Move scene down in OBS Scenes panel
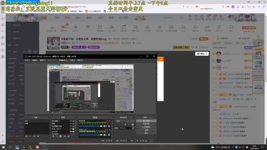Image resolution: width=267 pixels, height=150 pixels. [x=38, y=136]
